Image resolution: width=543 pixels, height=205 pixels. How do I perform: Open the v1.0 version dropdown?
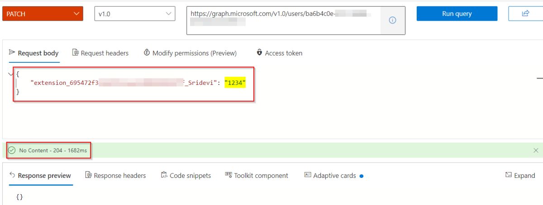click(x=135, y=14)
